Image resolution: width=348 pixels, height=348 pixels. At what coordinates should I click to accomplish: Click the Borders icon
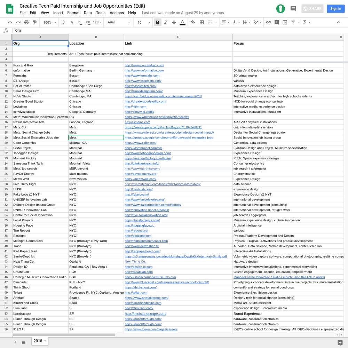pos(202,22)
